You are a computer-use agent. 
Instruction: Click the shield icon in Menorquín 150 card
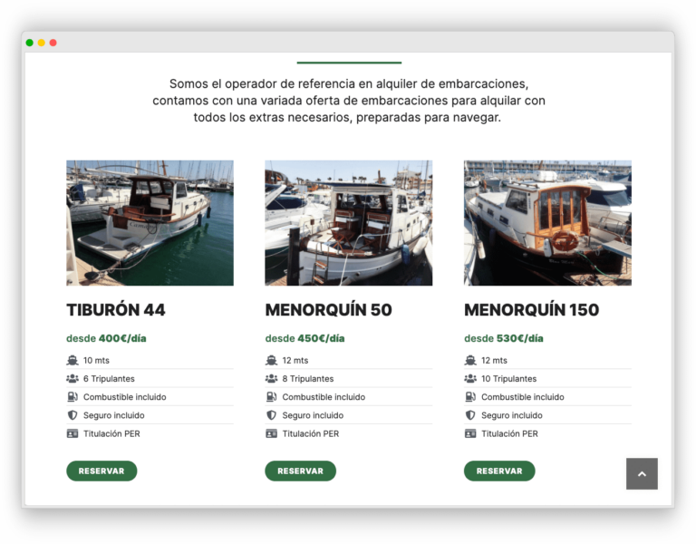[x=470, y=415]
